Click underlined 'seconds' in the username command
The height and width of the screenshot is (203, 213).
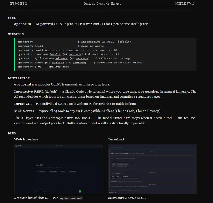tap(75, 54)
